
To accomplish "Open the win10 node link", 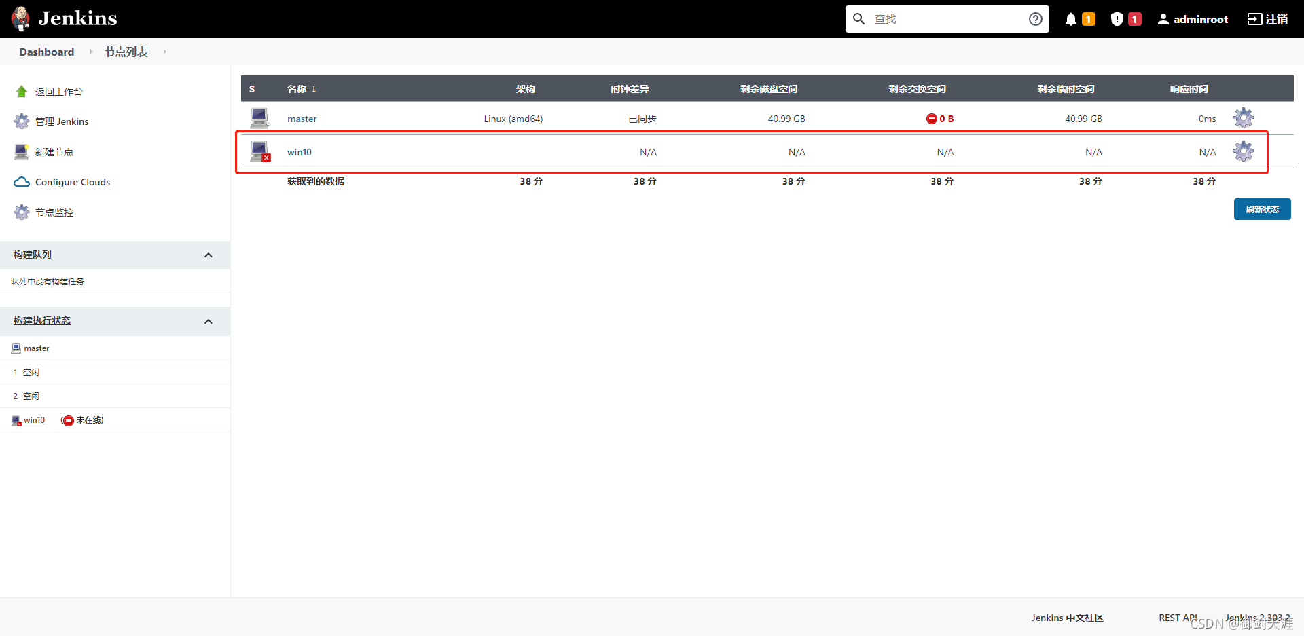I will [300, 152].
